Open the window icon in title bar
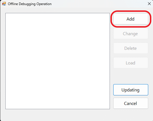This screenshot has height=121, width=153. tap(4, 4)
